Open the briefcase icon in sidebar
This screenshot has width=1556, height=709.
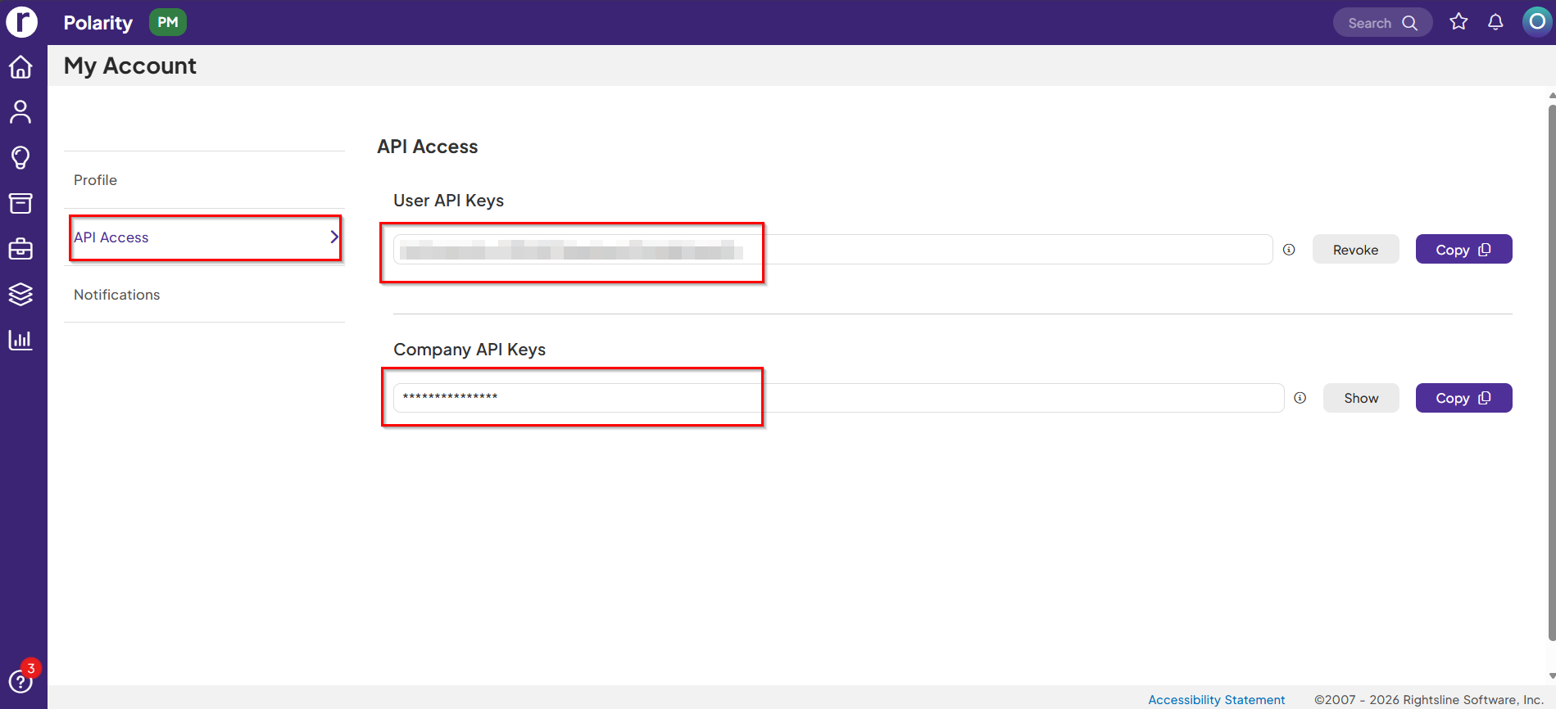pyautogui.click(x=20, y=248)
